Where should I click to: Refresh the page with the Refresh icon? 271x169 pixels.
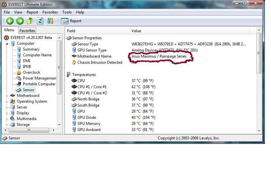pyautogui.click(x=40, y=21)
